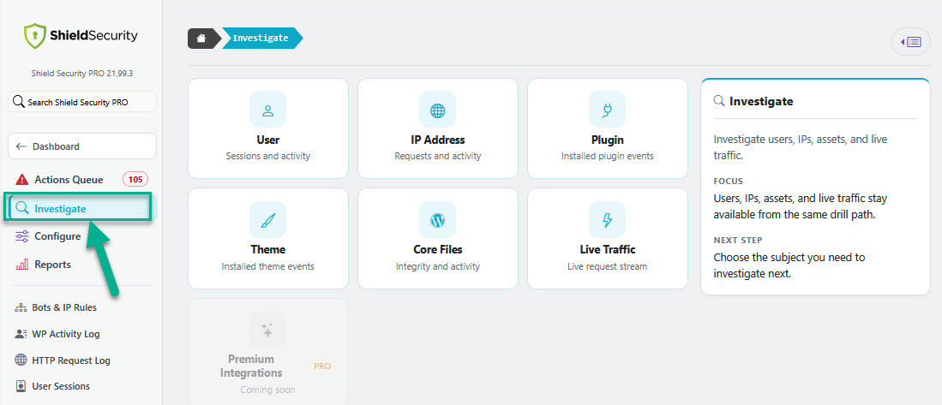
Task: Click the 105 badge on Actions Queue
Action: (x=135, y=180)
